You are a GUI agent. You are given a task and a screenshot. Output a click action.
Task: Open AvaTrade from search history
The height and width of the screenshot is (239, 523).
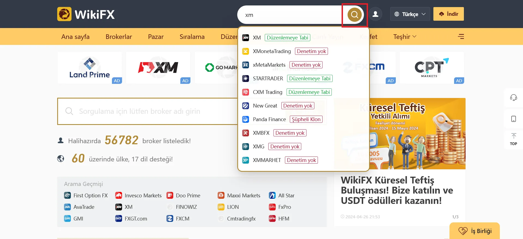(x=79, y=207)
